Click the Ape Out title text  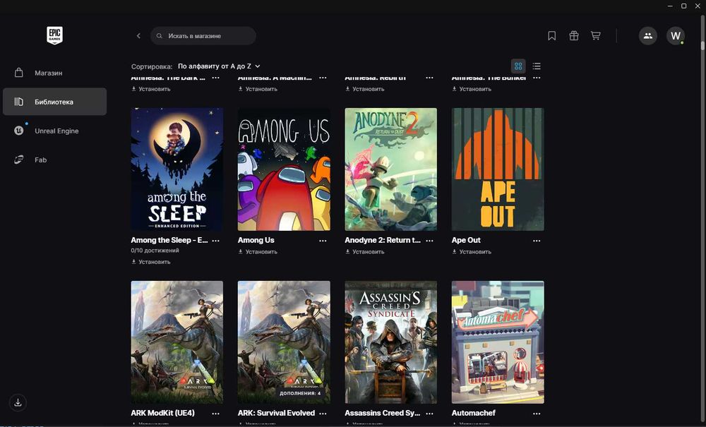[466, 240]
